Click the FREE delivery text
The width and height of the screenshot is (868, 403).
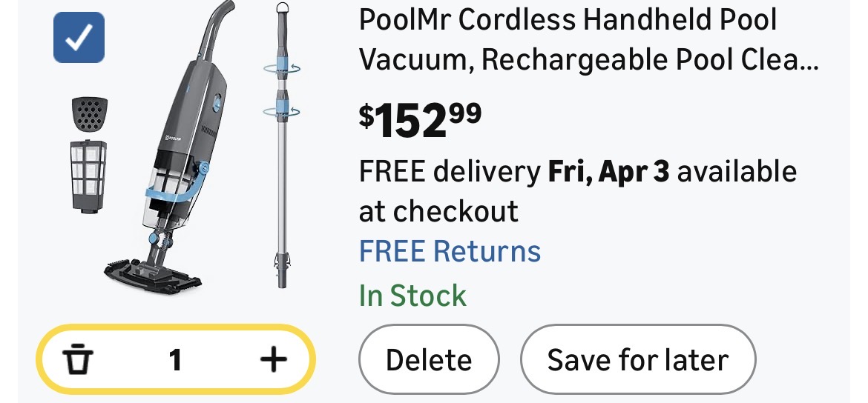(450, 172)
